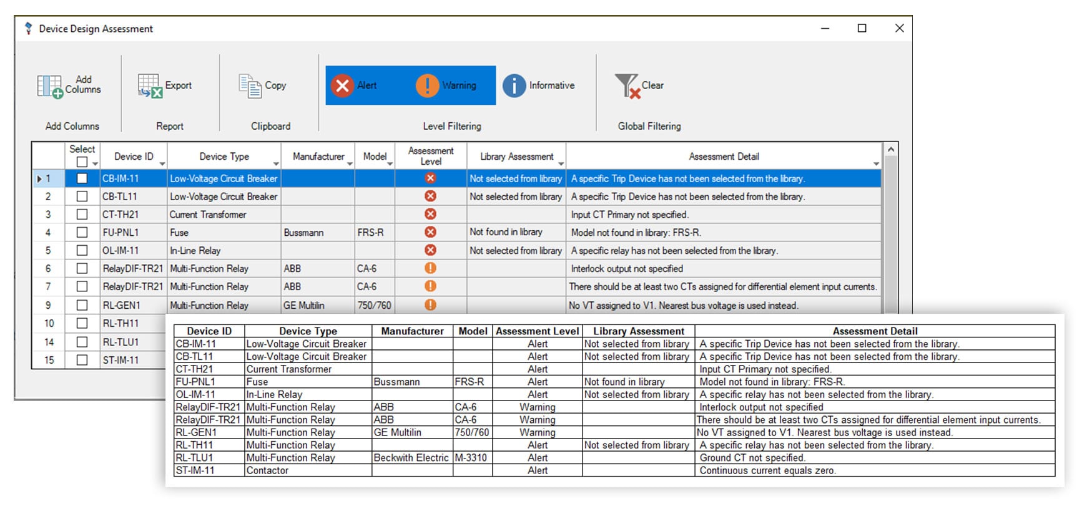This screenshot has width=1082, height=529.
Task: Click the alert icon in the FU-PNL1 row
Action: tap(430, 232)
